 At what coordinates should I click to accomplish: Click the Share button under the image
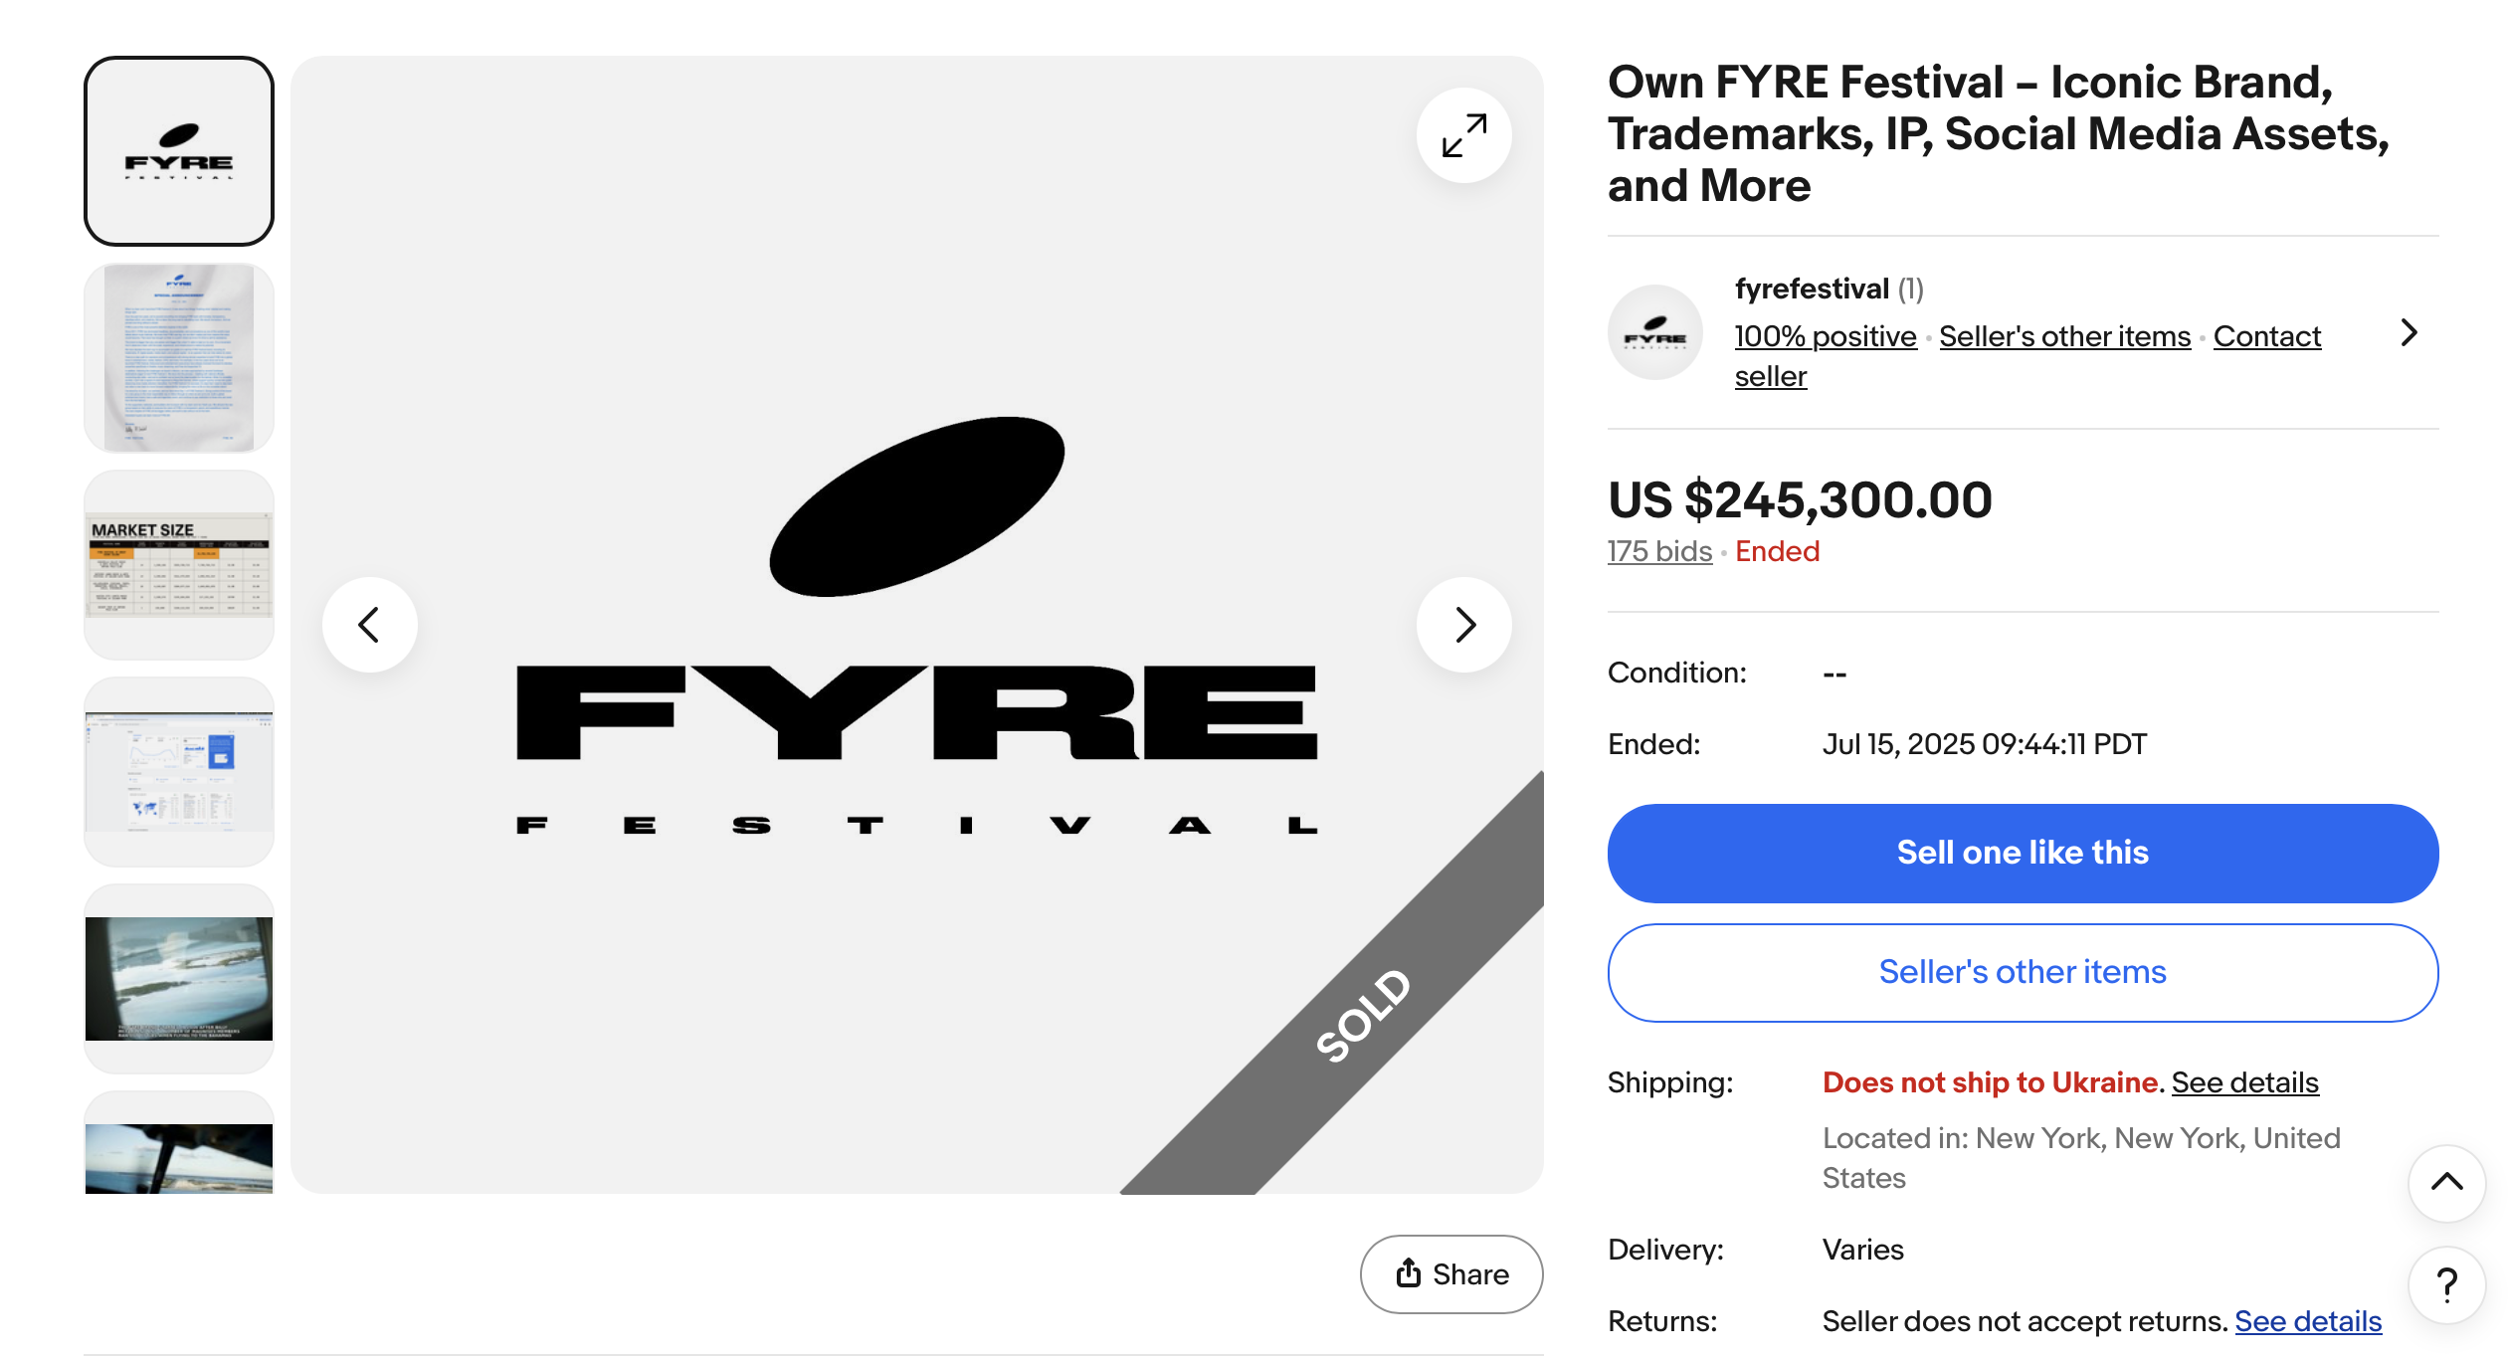1451,1274
